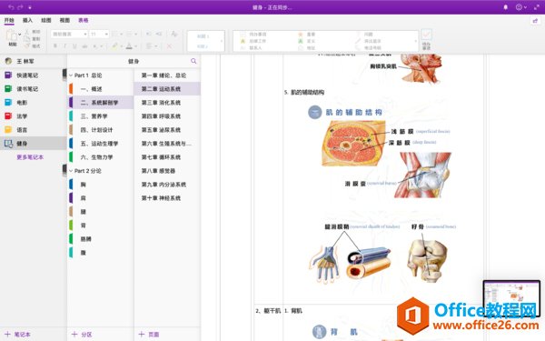The width and height of the screenshot is (545, 341).
Task: Switch to the 插入 tab
Action: pos(27,21)
